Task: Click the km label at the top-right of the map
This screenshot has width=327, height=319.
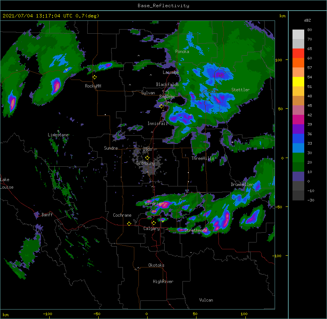Action: 282,16
